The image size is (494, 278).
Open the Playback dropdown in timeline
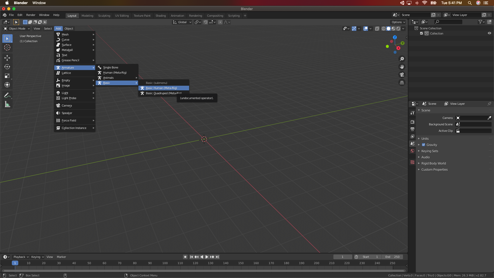pyautogui.click(x=21, y=257)
